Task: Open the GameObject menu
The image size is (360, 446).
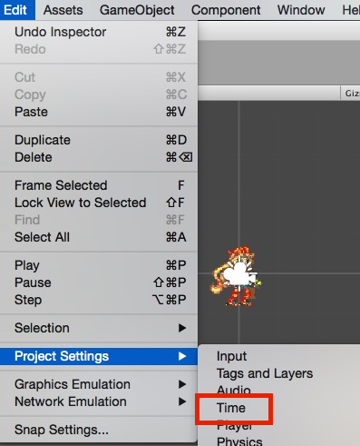Action: (x=137, y=10)
